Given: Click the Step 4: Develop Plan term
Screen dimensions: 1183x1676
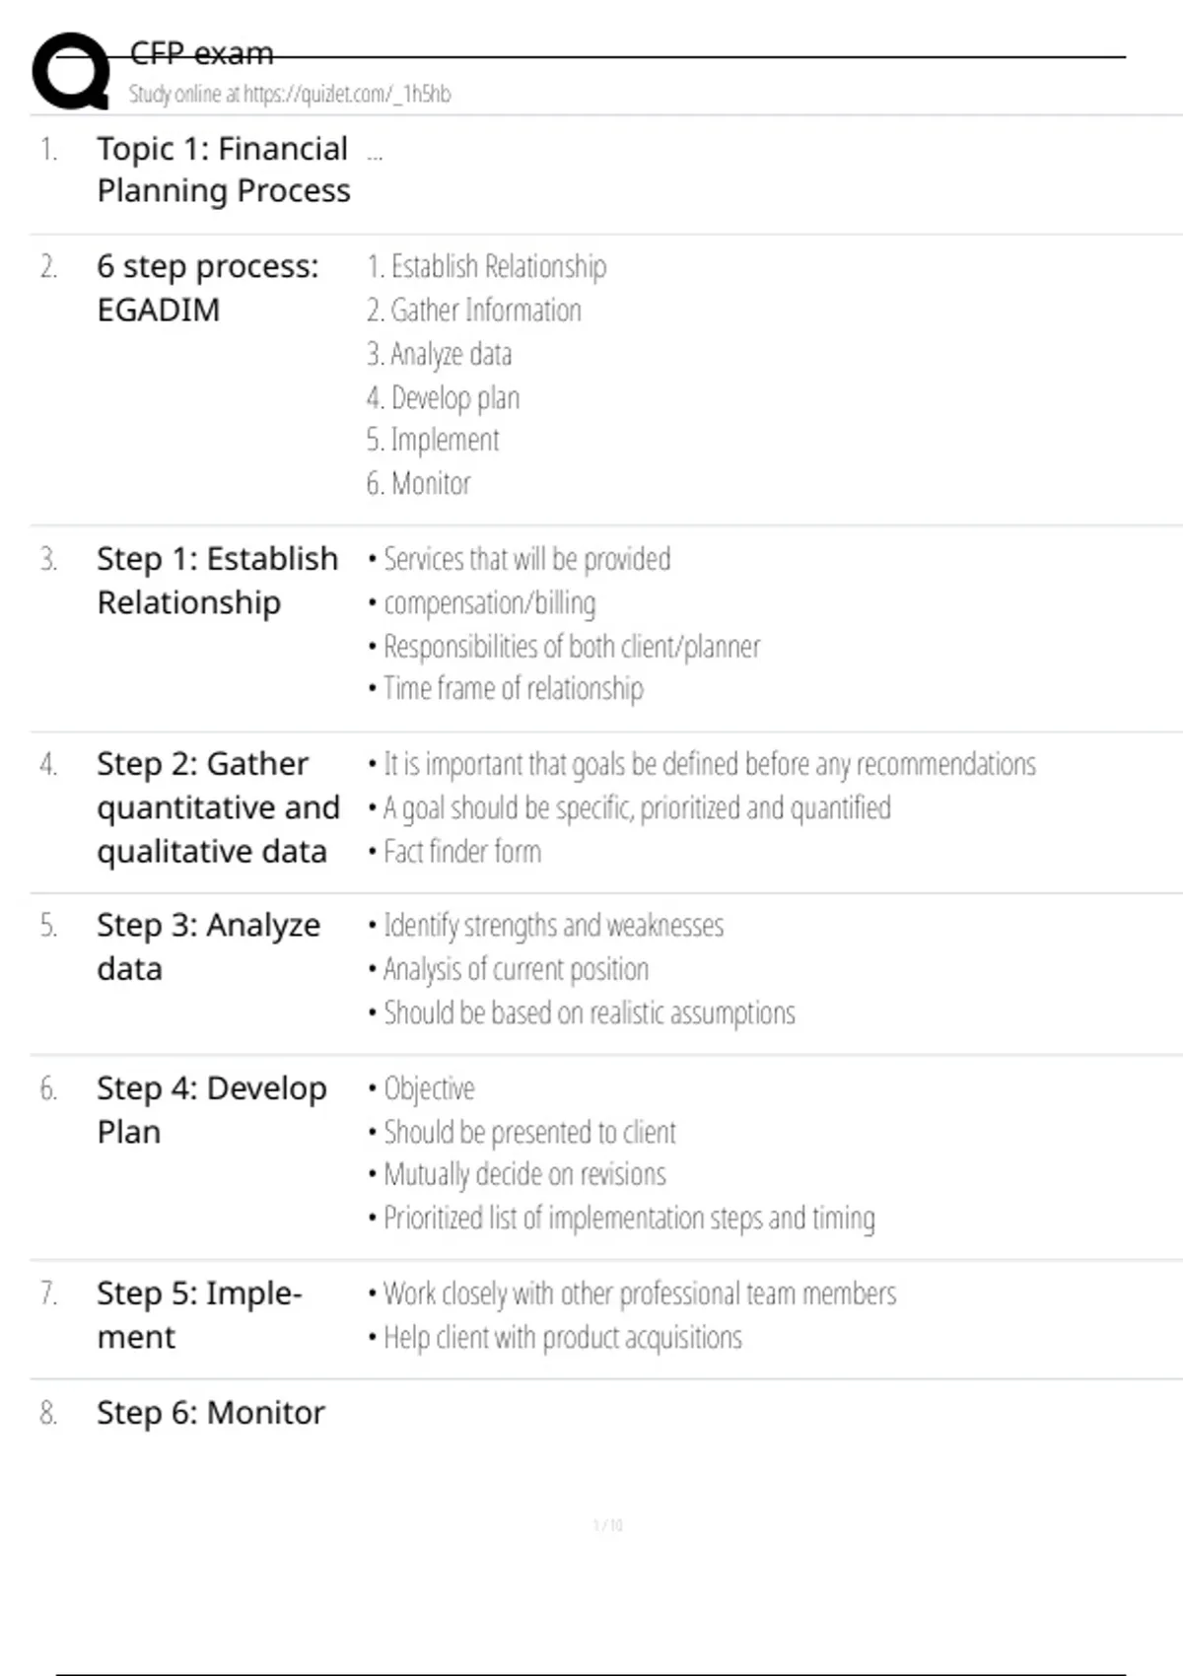Looking at the screenshot, I should tap(211, 1109).
